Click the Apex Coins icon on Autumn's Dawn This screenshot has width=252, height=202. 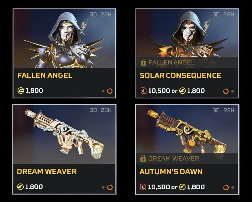[x=182, y=187]
